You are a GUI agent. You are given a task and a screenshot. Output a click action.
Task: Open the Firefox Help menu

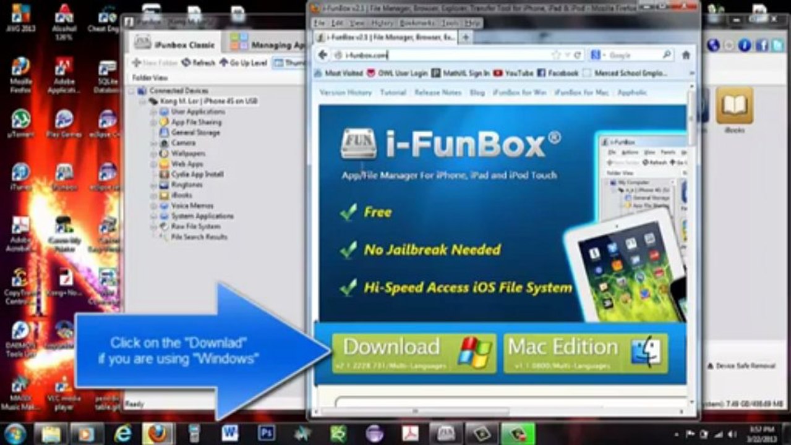[x=472, y=23]
